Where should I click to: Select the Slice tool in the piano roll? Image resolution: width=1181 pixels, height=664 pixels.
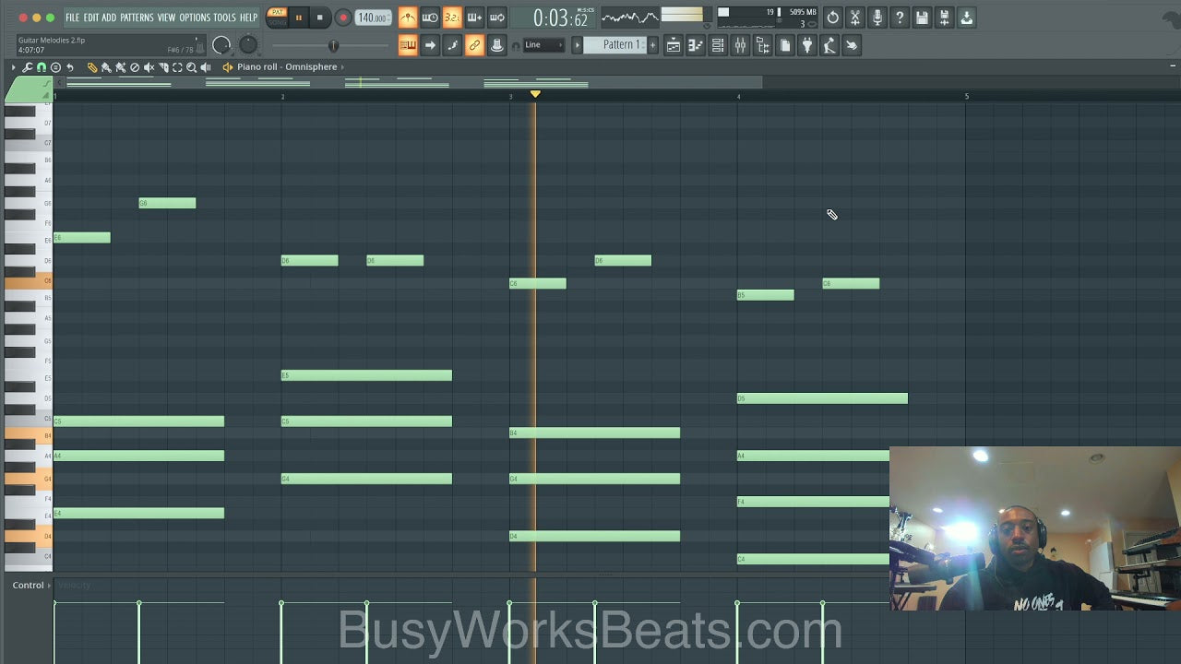164,67
